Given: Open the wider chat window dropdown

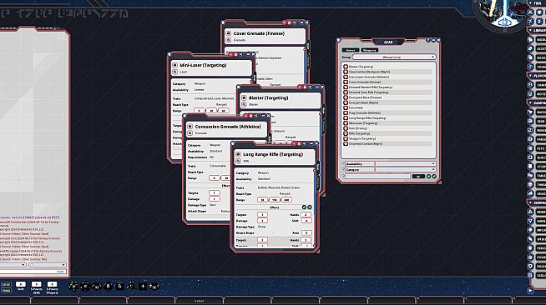Looking at the screenshot, I should coord(47,265).
